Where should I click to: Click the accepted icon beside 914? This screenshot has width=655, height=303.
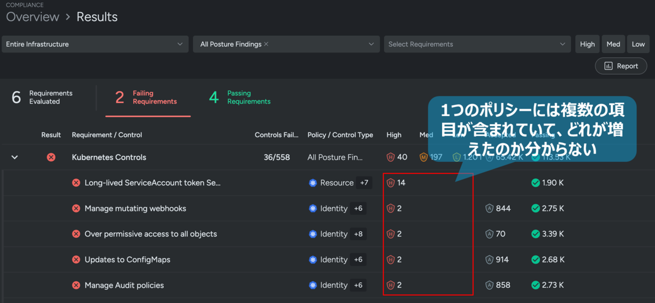click(489, 260)
